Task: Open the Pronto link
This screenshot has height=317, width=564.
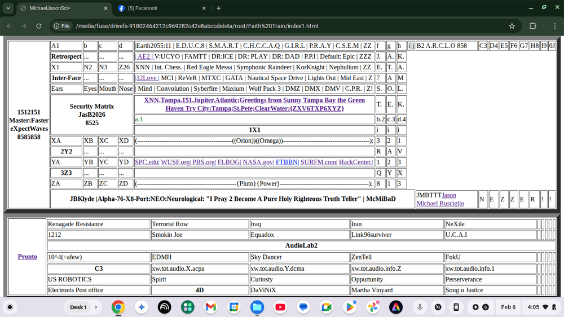Action: [x=27, y=257]
